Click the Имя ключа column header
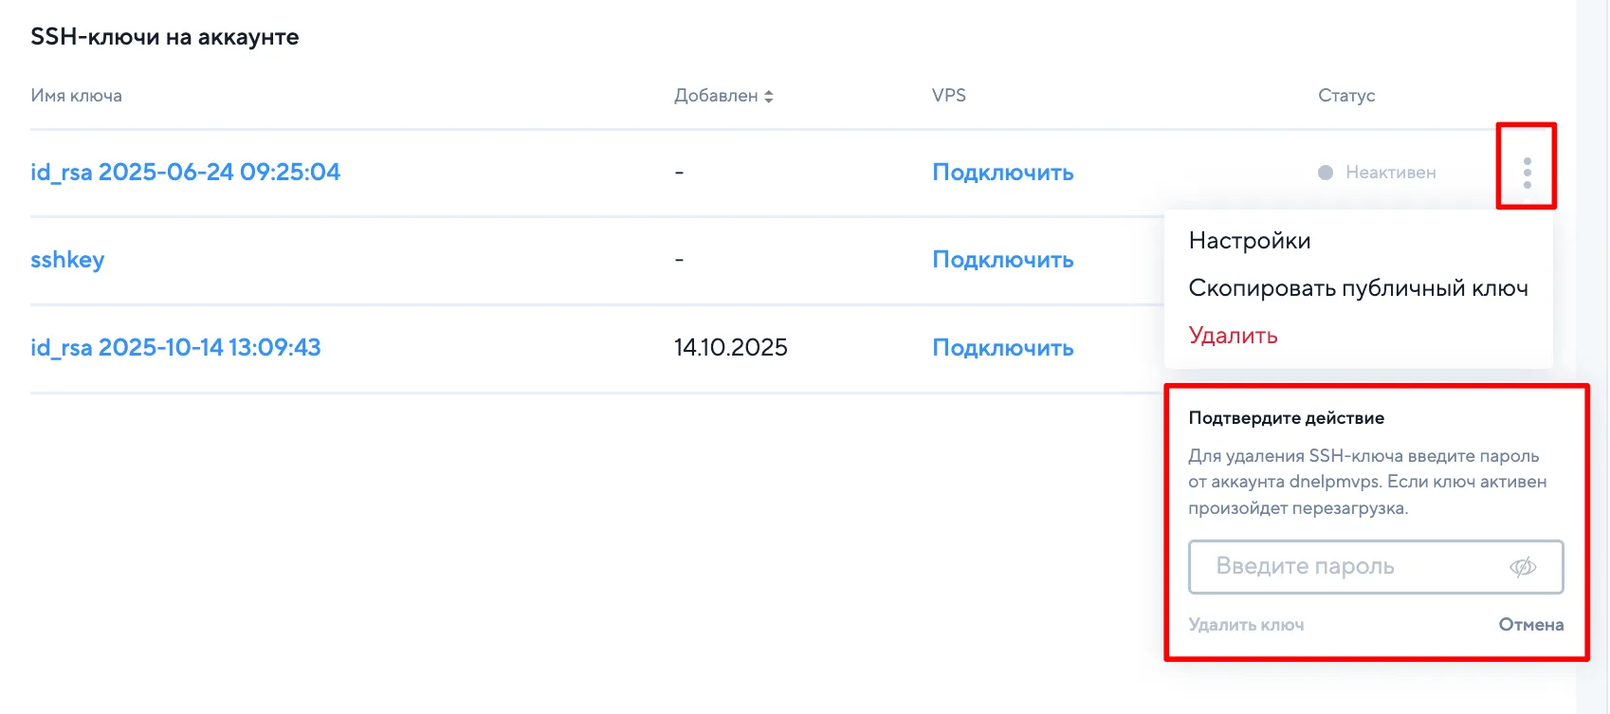 coord(76,96)
